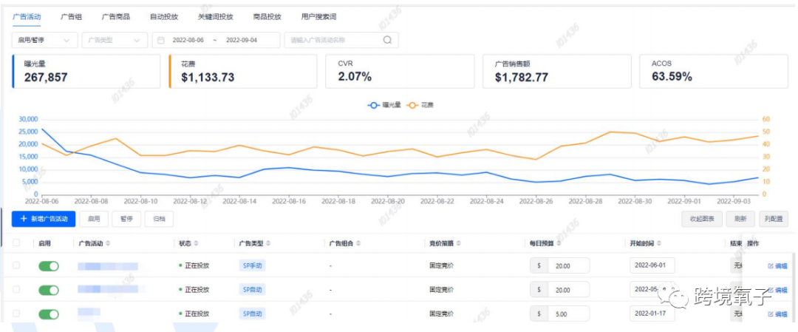Click 固定竞价 in the SP手动 row
798x332 pixels.
click(441, 265)
